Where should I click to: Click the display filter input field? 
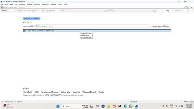pos(93,7)
